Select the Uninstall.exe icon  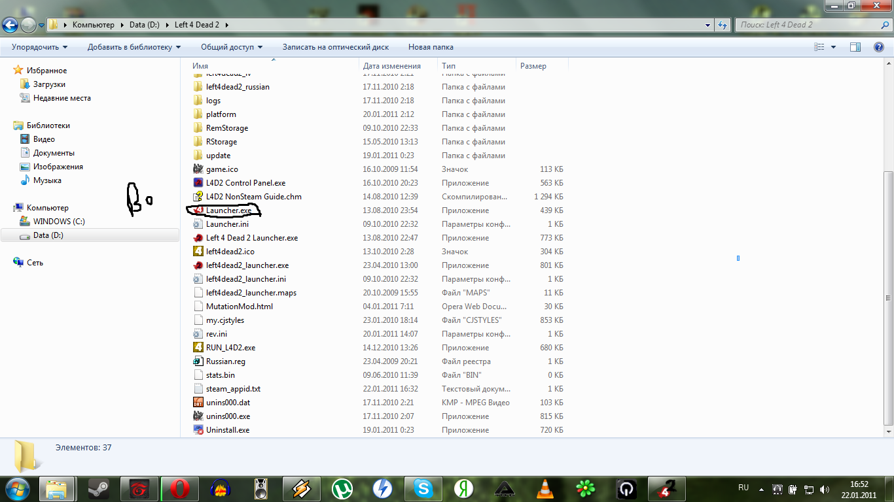[x=198, y=430]
